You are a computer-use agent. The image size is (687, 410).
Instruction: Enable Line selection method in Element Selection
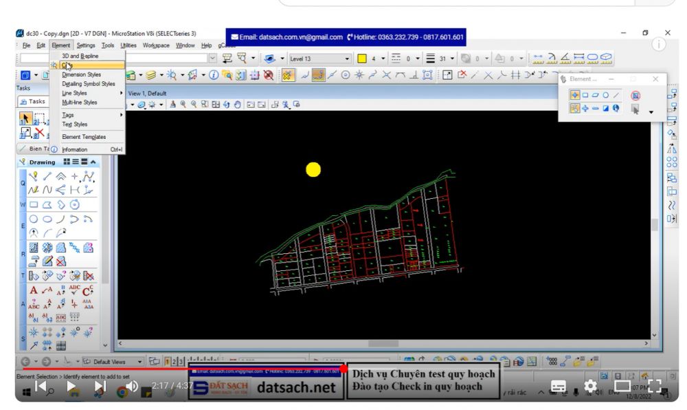coord(616,95)
